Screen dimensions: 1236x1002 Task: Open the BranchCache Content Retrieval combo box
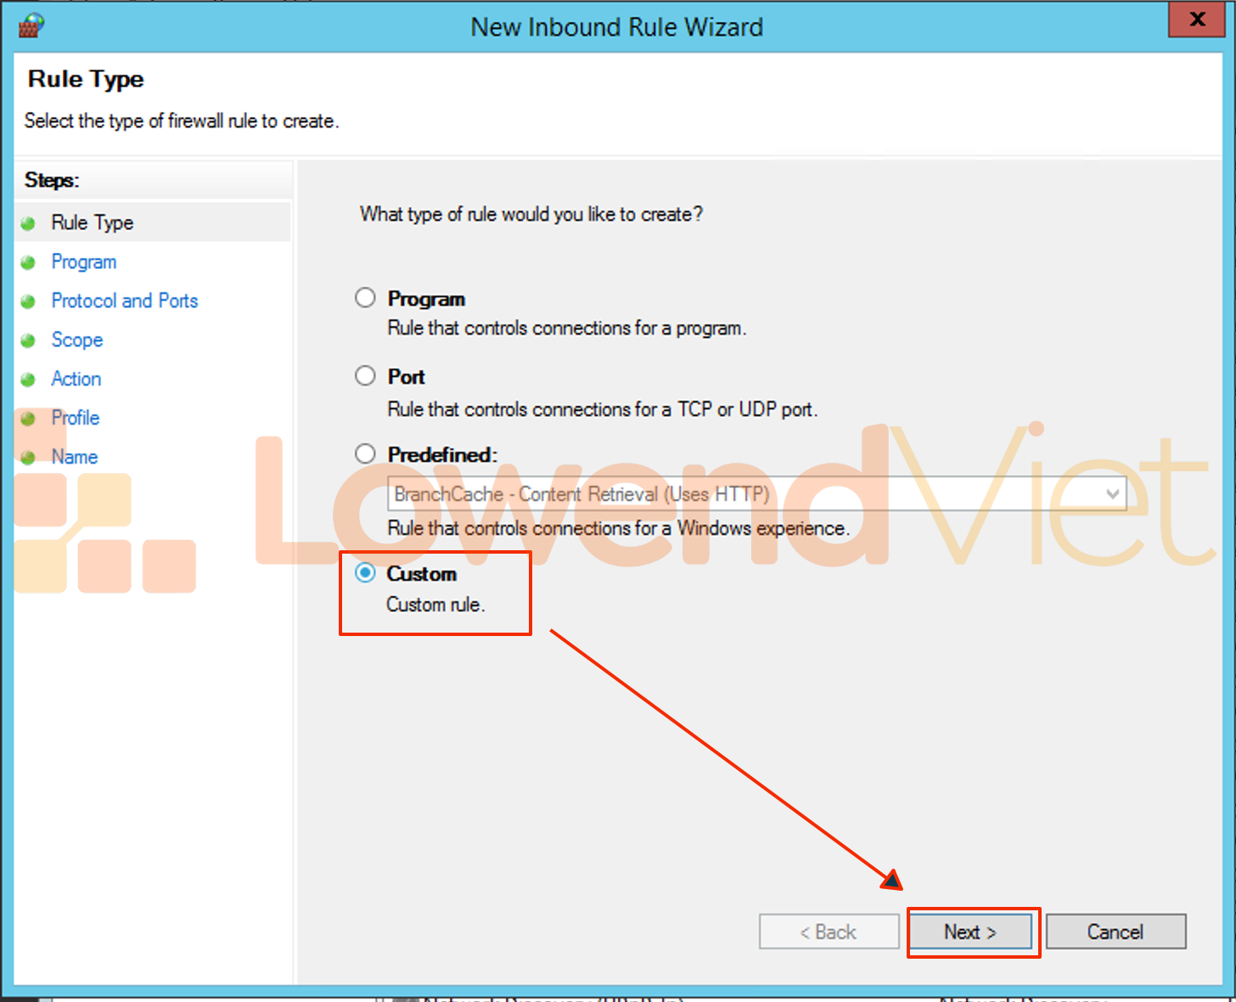(747, 494)
